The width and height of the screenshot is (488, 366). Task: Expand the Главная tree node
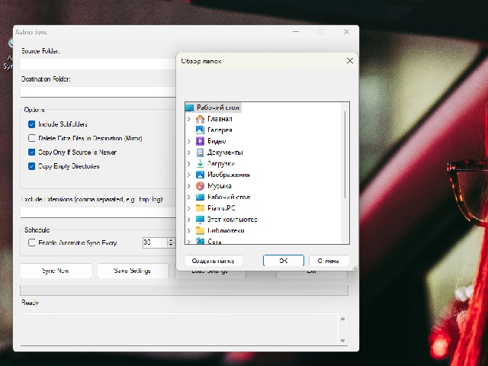(x=188, y=119)
